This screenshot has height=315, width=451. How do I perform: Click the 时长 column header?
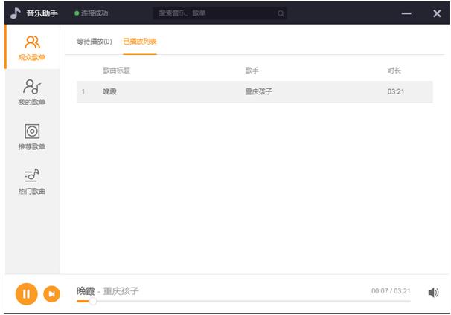click(x=394, y=71)
